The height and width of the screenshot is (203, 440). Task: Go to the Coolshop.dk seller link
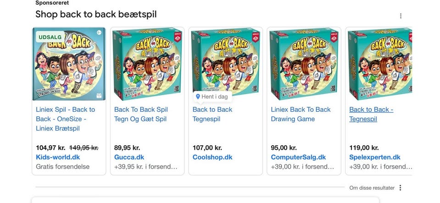pos(212,157)
